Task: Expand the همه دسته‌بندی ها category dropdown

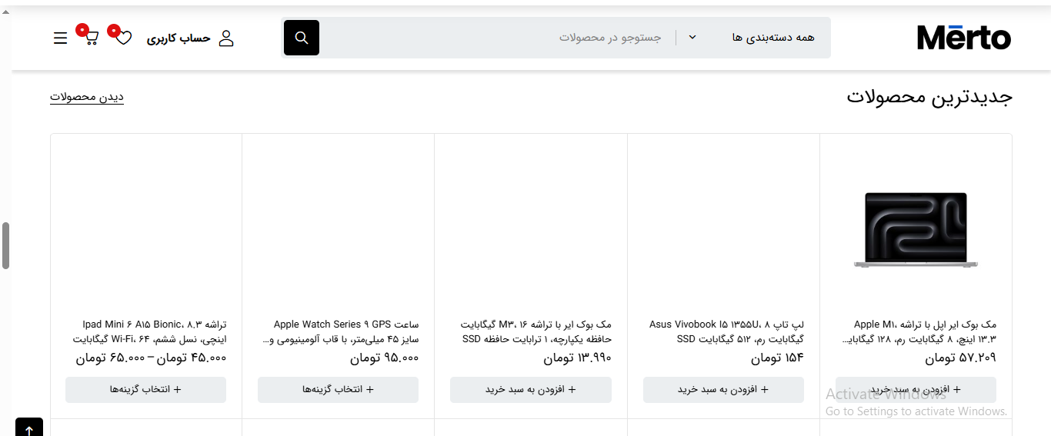Action: [754, 38]
